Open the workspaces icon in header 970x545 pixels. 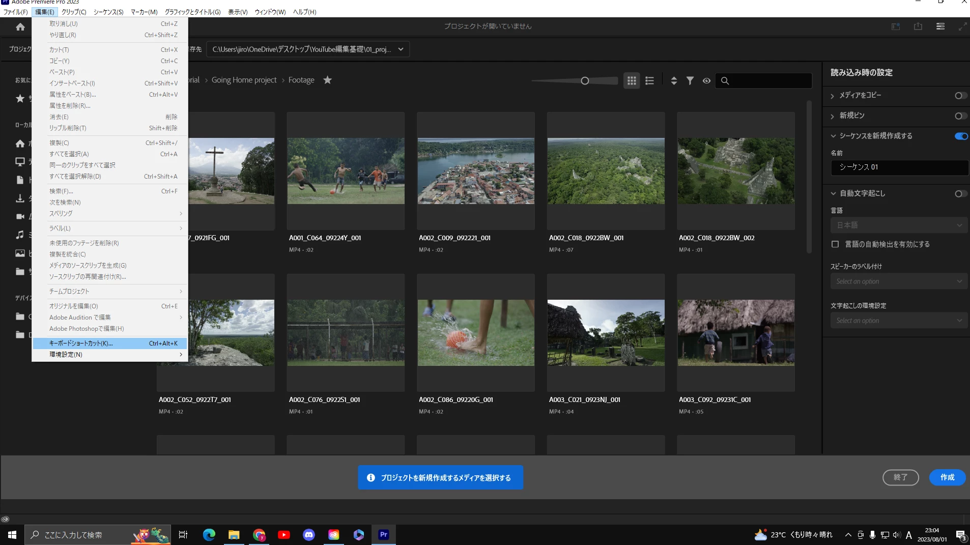point(896,26)
